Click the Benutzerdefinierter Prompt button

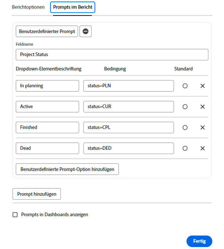point(47,31)
